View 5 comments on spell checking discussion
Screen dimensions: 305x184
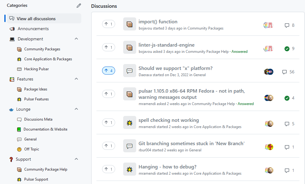pos(289,124)
